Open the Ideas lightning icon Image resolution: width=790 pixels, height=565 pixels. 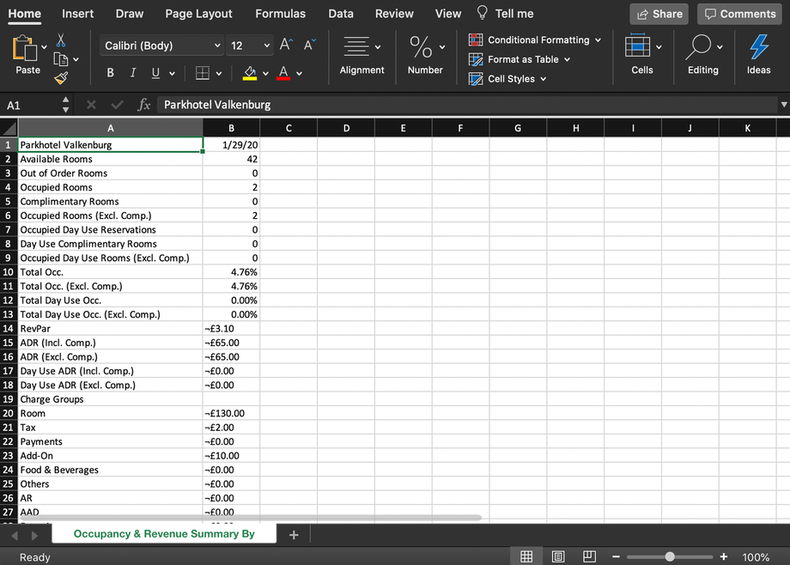[x=759, y=46]
